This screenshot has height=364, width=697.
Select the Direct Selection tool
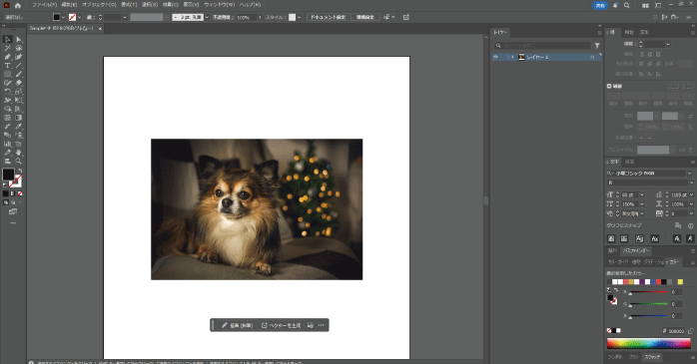pyautogui.click(x=19, y=40)
